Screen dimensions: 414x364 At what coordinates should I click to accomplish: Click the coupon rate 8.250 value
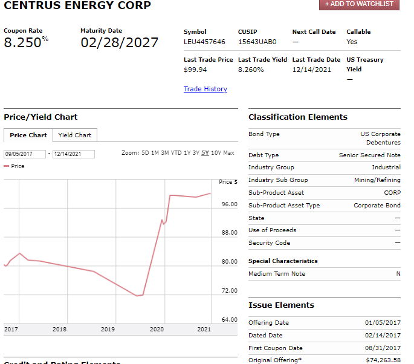tap(23, 42)
